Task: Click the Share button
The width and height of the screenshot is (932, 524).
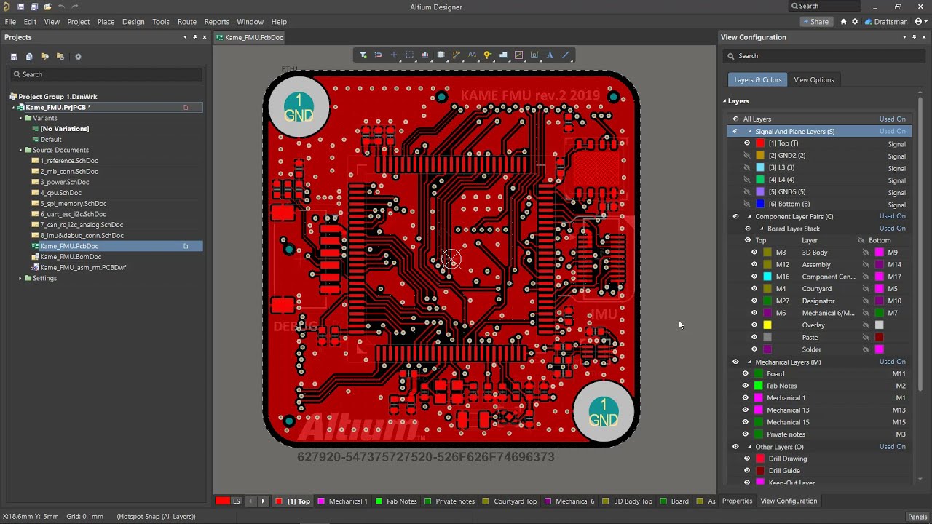Action: click(x=815, y=22)
